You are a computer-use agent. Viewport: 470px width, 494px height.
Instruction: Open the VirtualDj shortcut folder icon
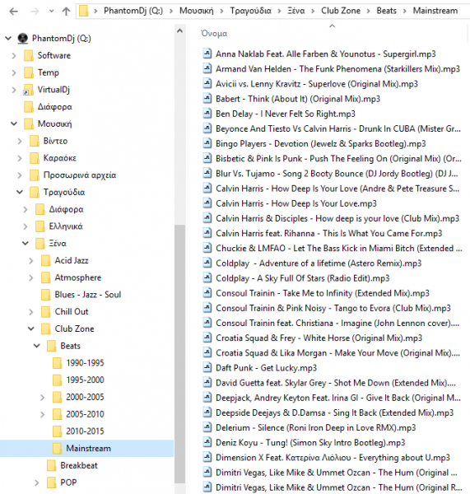28,90
